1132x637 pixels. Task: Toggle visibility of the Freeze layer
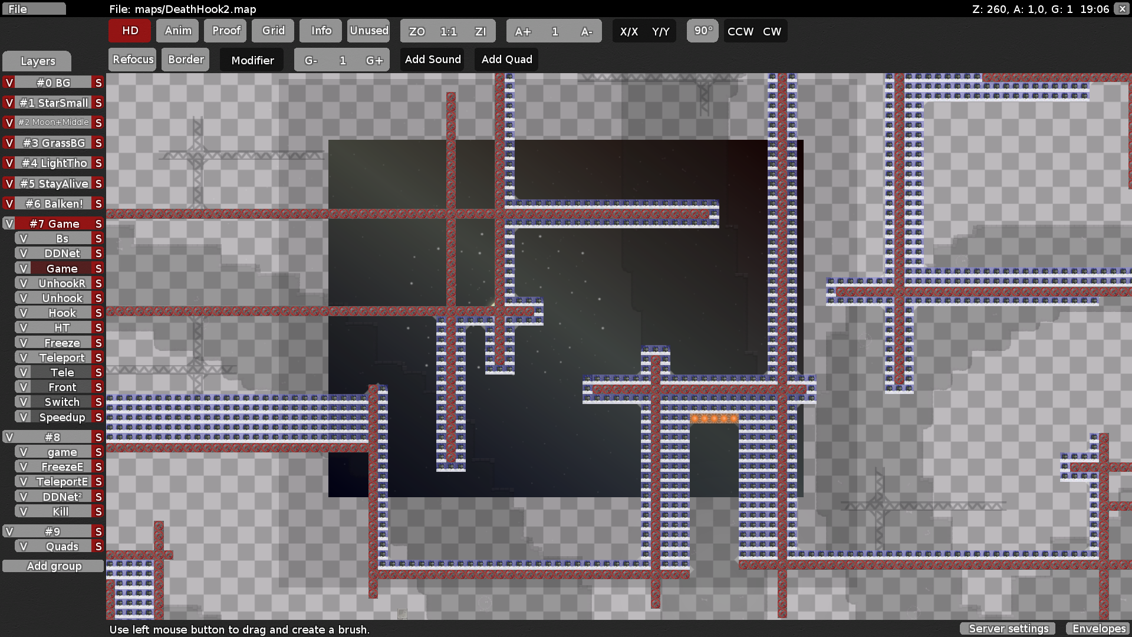tap(23, 342)
